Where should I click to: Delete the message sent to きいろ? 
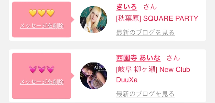click(x=42, y=26)
